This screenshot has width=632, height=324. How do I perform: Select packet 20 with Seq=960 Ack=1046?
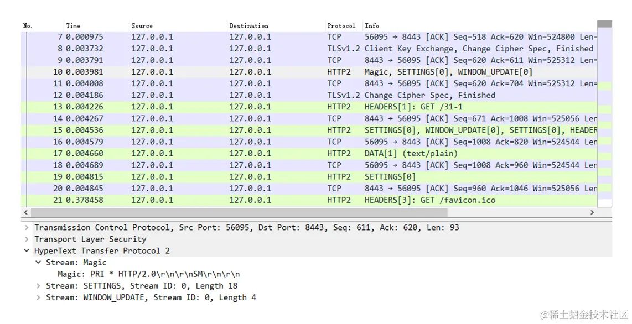[x=309, y=189]
